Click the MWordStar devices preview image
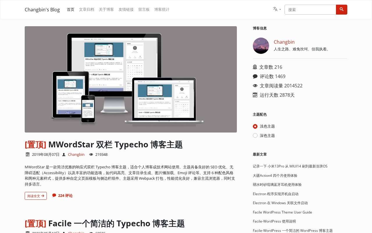 point(131,79)
